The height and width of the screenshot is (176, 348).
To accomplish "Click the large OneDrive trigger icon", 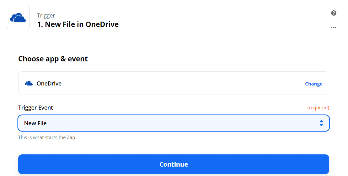I will coord(18,18).
